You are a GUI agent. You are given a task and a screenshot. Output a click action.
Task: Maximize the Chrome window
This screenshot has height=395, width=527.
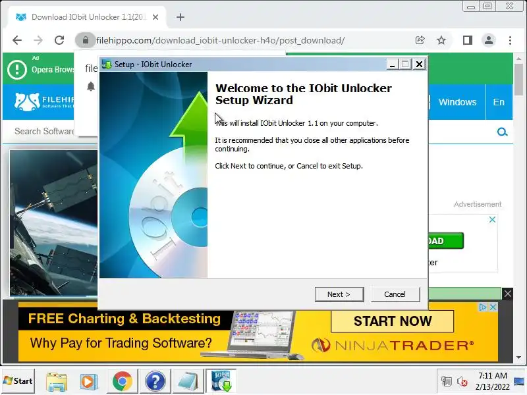487,7
